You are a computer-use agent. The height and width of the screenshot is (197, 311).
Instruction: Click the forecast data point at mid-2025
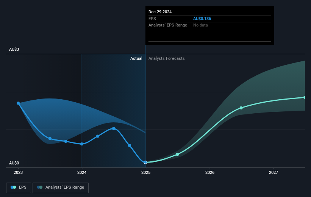(x=177, y=154)
